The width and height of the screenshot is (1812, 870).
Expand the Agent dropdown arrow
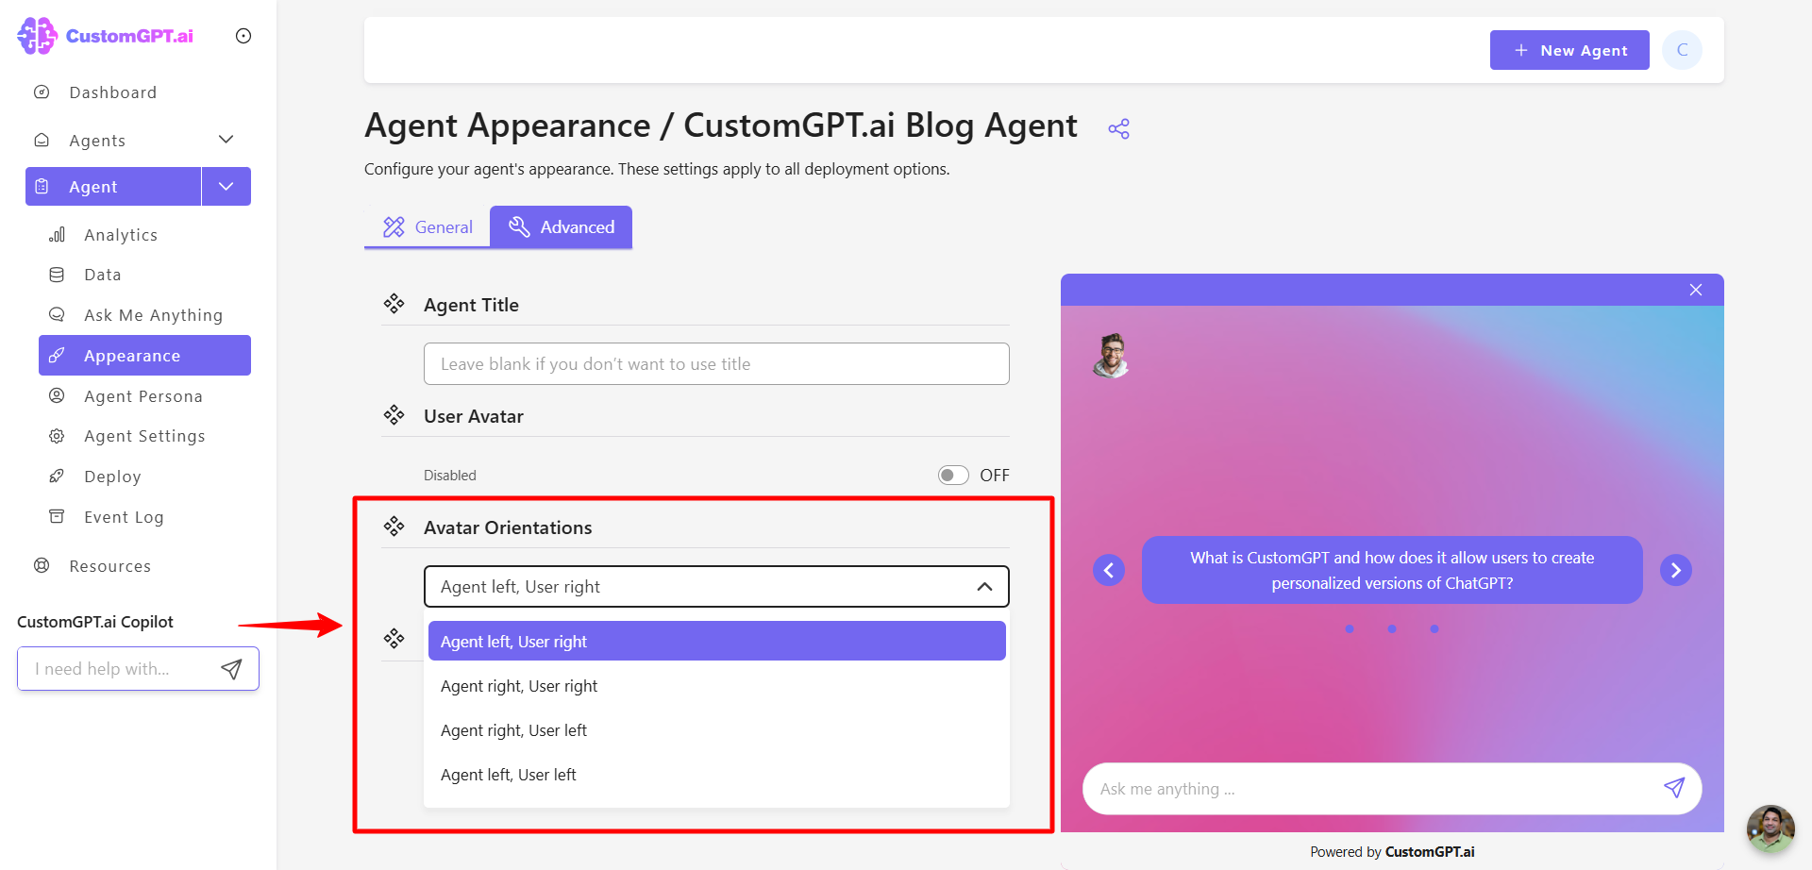pyautogui.click(x=226, y=186)
